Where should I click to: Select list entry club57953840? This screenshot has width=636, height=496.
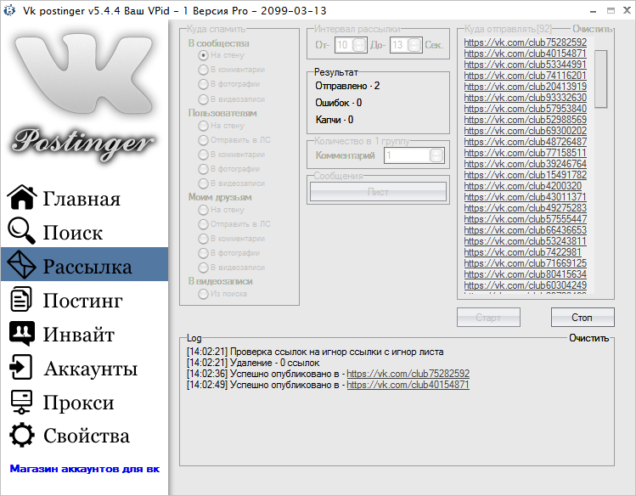(x=526, y=109)
